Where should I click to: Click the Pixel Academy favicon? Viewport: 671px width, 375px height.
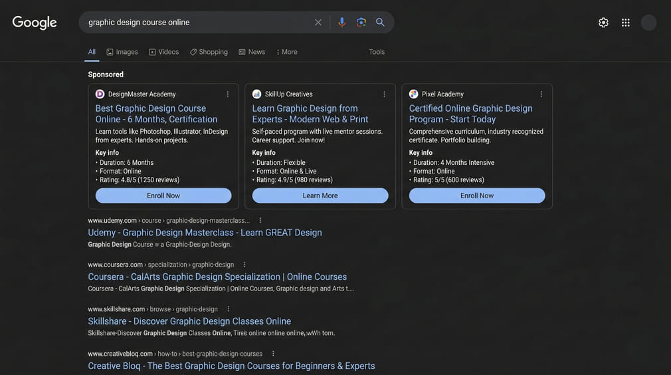tap(413, 94)
